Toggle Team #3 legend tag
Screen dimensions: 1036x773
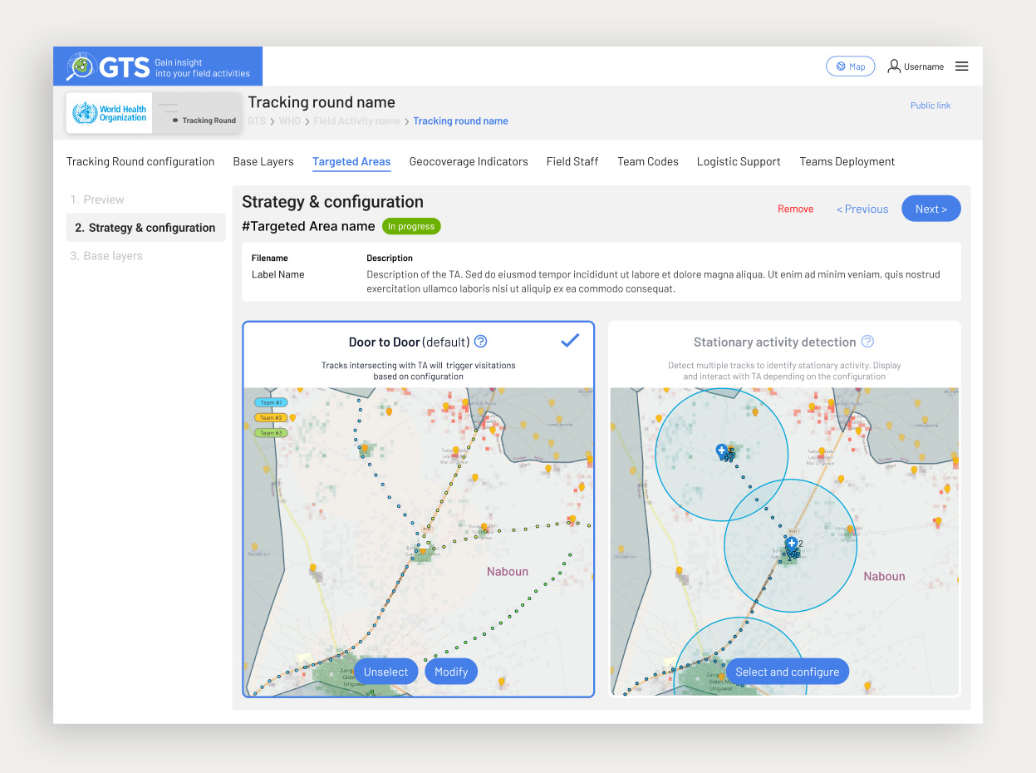coord(271,433)
